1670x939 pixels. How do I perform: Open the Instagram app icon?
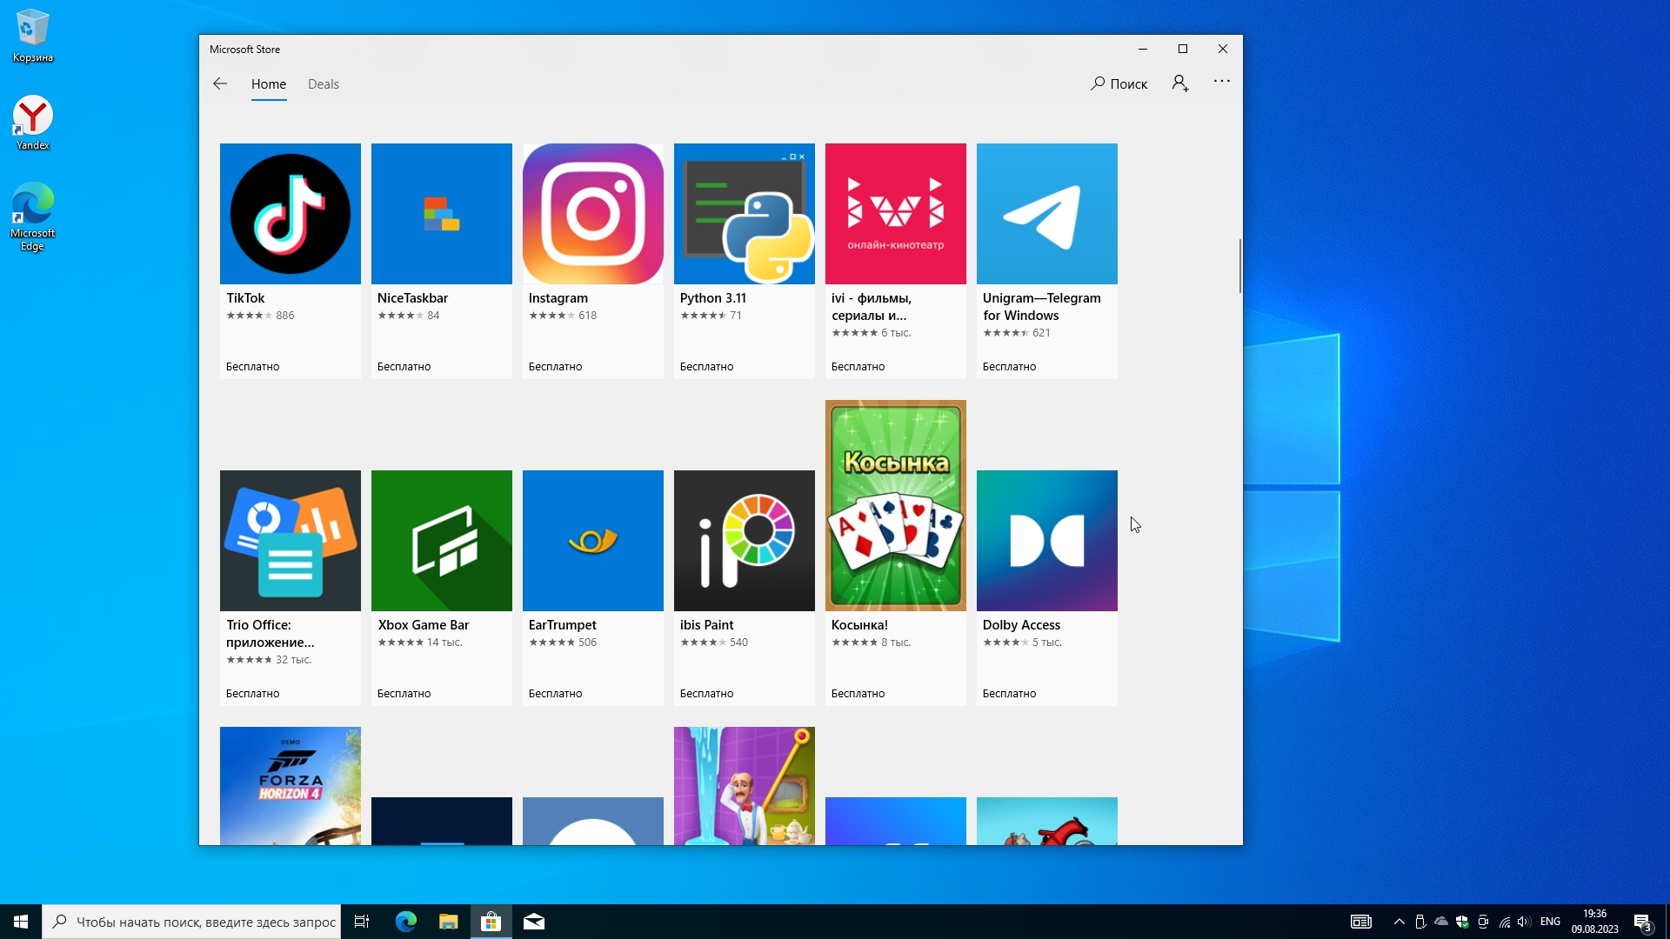(x=592, y=214)
